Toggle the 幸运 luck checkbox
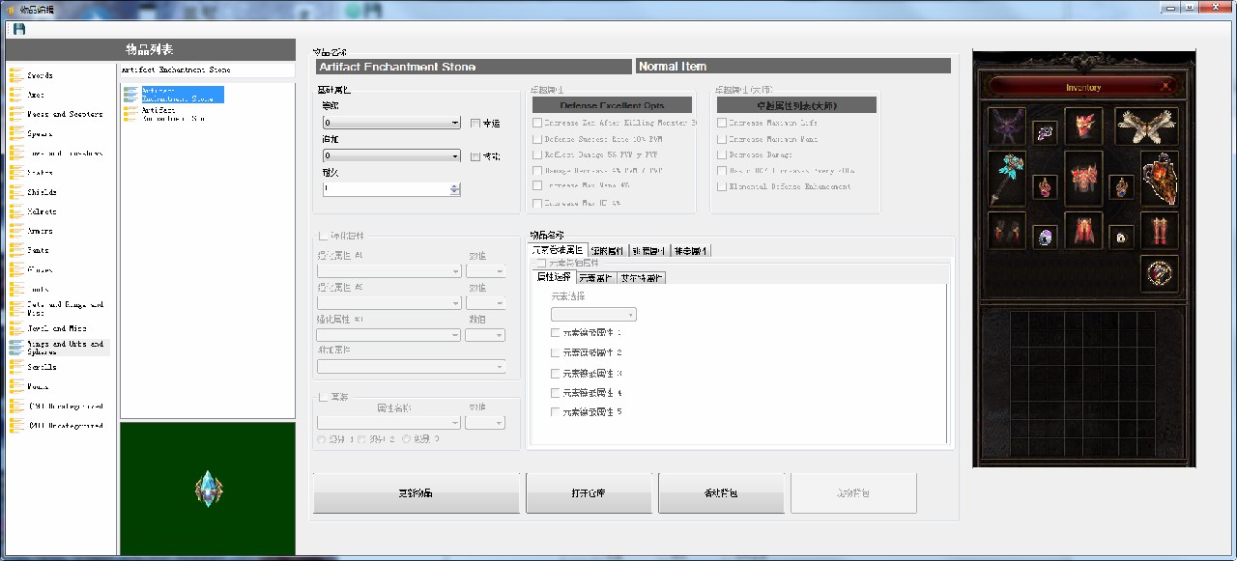Viewport: 1237px width, 561px height. [475, 124]
